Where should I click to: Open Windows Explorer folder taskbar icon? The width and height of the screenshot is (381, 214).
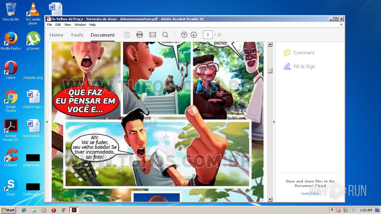pyautogui.click(x=34, y=210)
